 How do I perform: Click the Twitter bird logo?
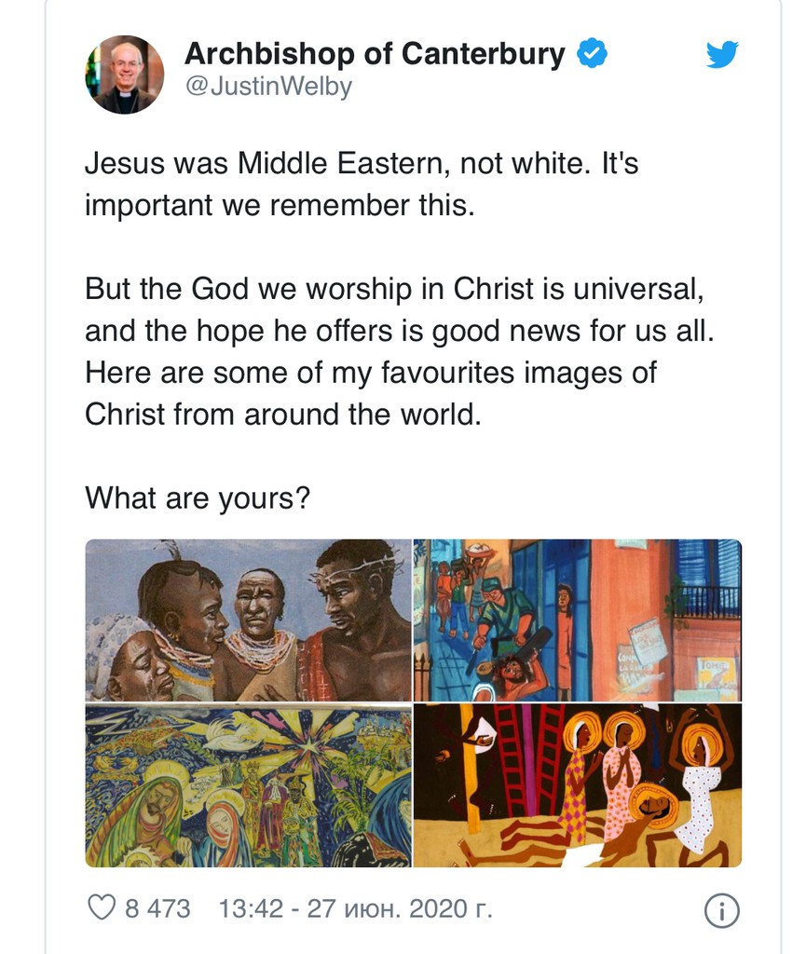[x=721, y=55]
